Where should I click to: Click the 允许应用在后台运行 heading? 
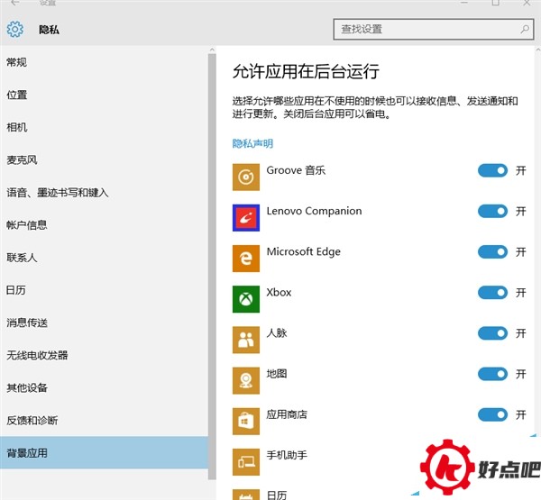point(306,71)
